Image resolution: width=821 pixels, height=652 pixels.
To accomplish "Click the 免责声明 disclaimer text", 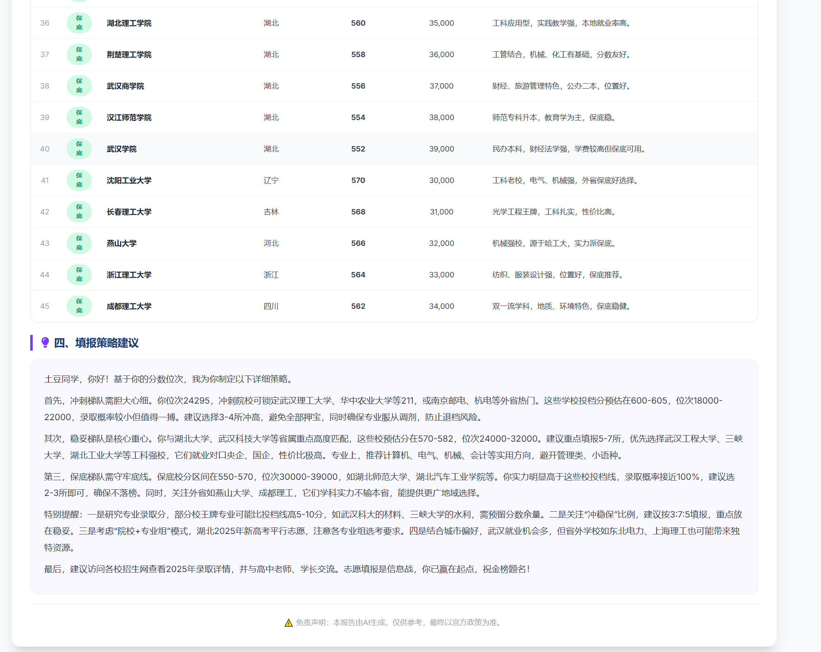I will pos(399,623).
